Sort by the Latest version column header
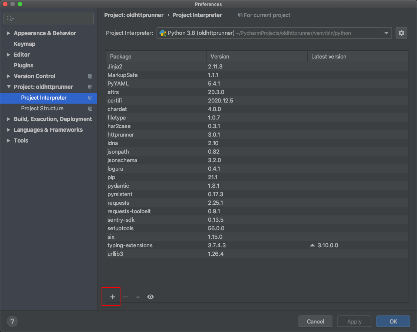 (x=328, y=57)
